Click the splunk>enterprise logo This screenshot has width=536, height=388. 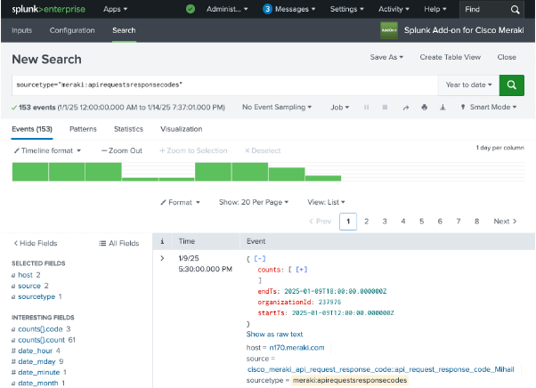pos(49,9)
